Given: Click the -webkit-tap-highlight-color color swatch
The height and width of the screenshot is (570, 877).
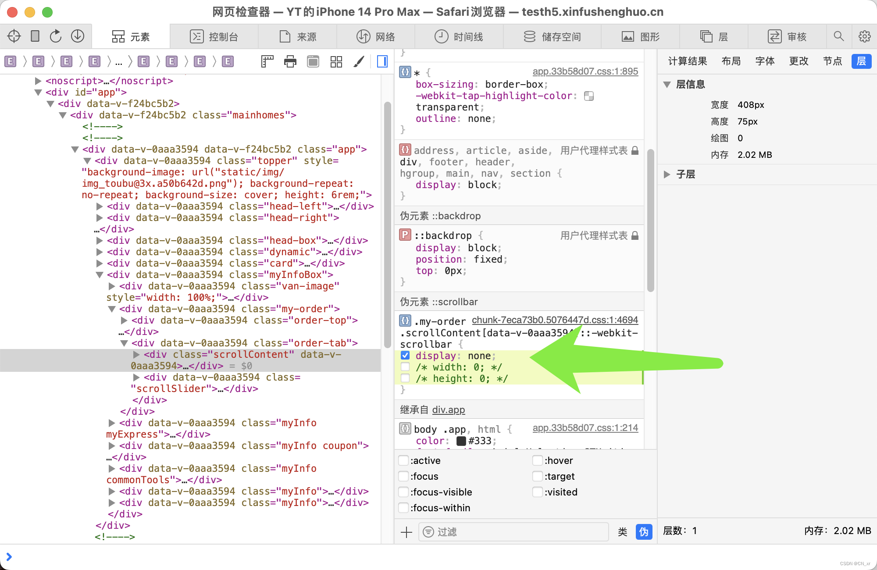Looking at the screenshot, I should click(x=589, y=96).
